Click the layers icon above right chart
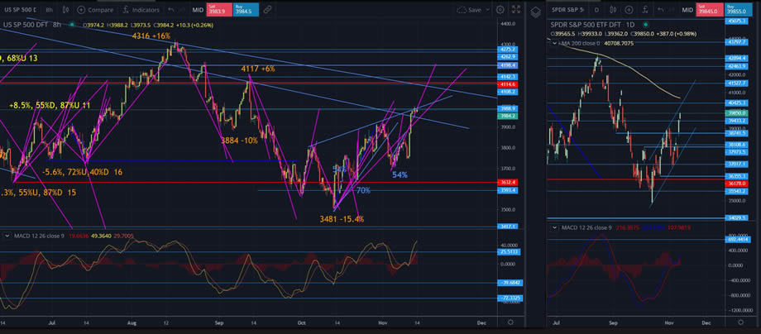 (x=535, y=10)
